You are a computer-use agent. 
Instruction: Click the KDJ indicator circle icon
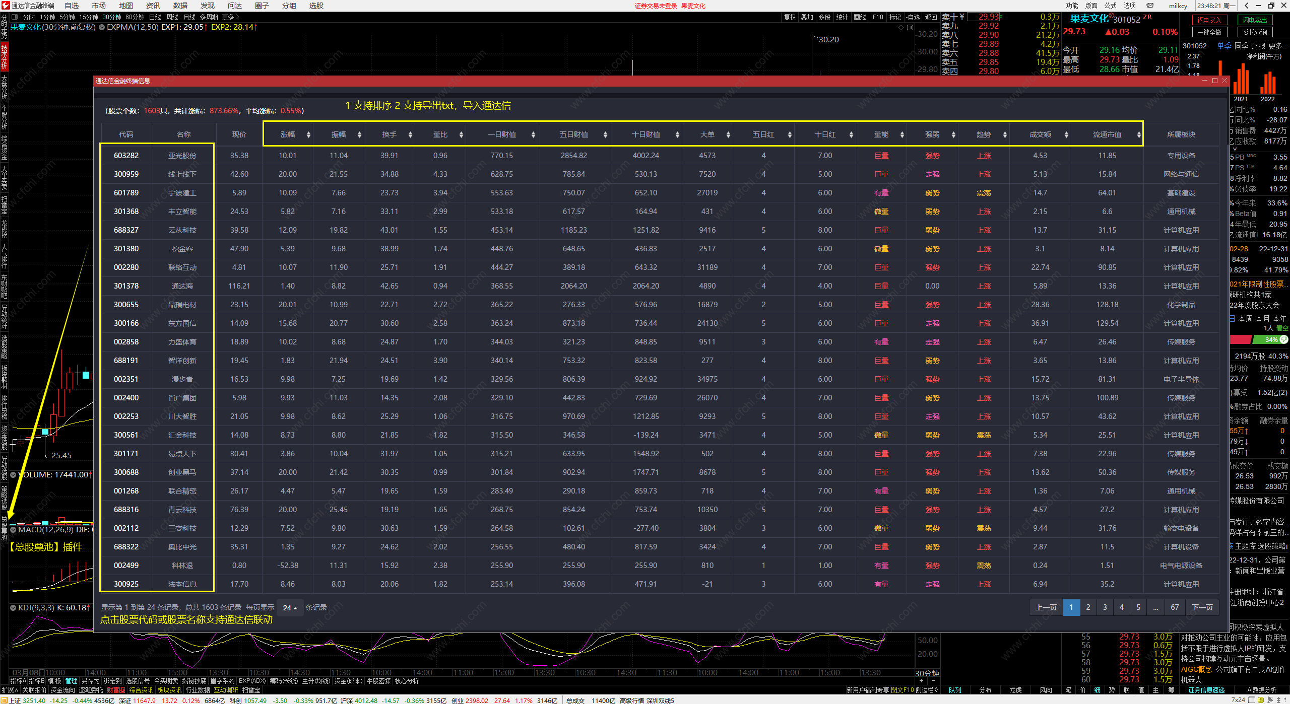pos(13,608)
